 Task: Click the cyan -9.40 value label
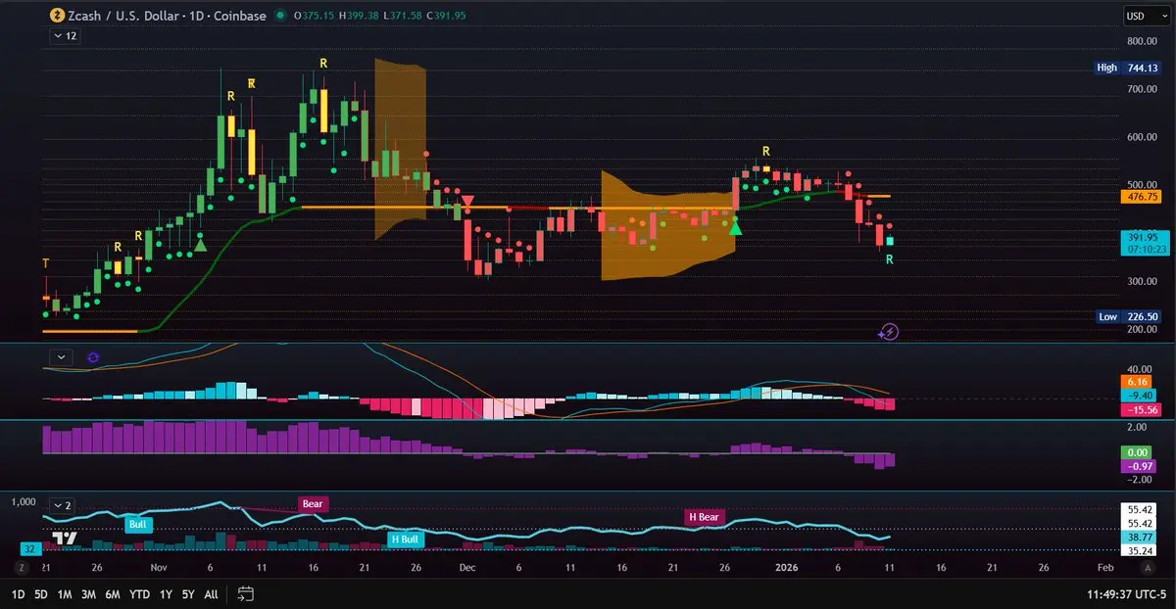pyautogui.click(x=1141, y=396)
